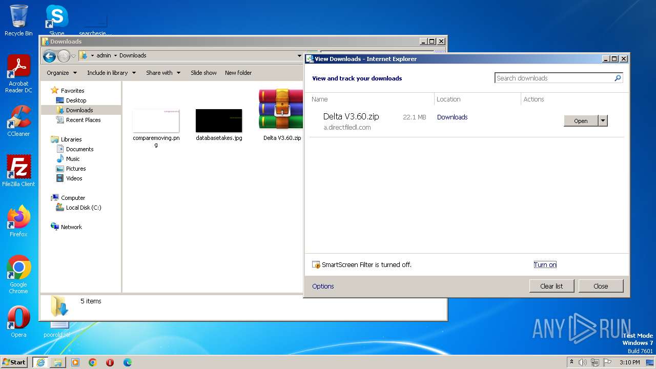
Task: Click the Close button in View Downloads
Action: click(x=601, y=286)
